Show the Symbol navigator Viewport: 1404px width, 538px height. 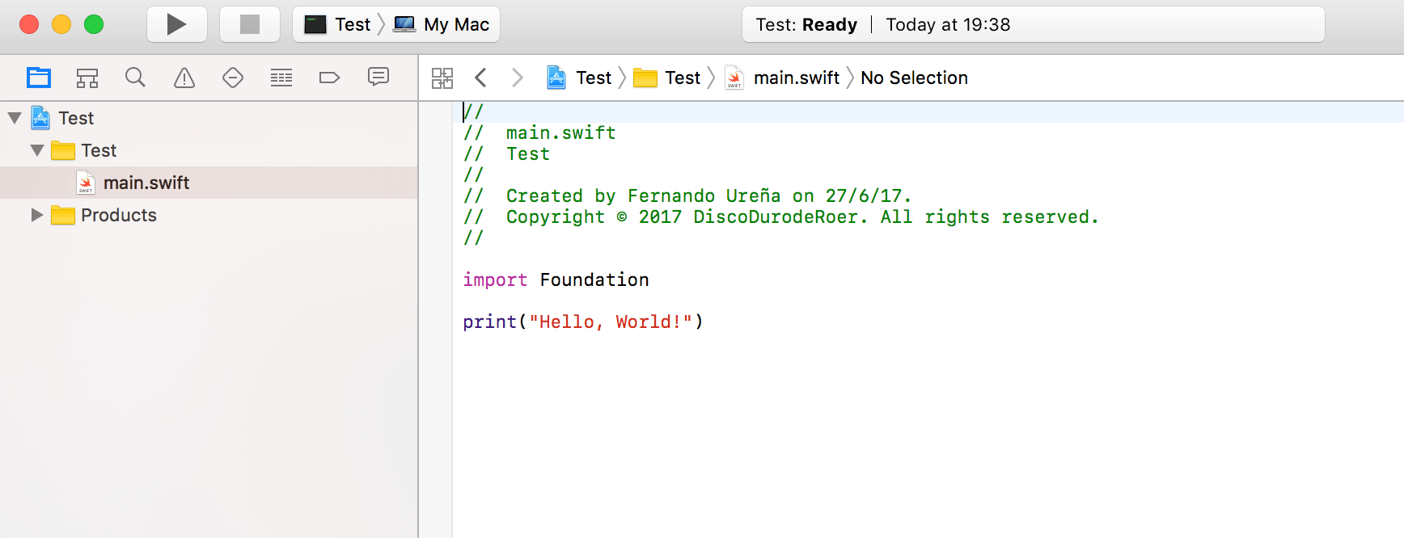click(87, 78)
